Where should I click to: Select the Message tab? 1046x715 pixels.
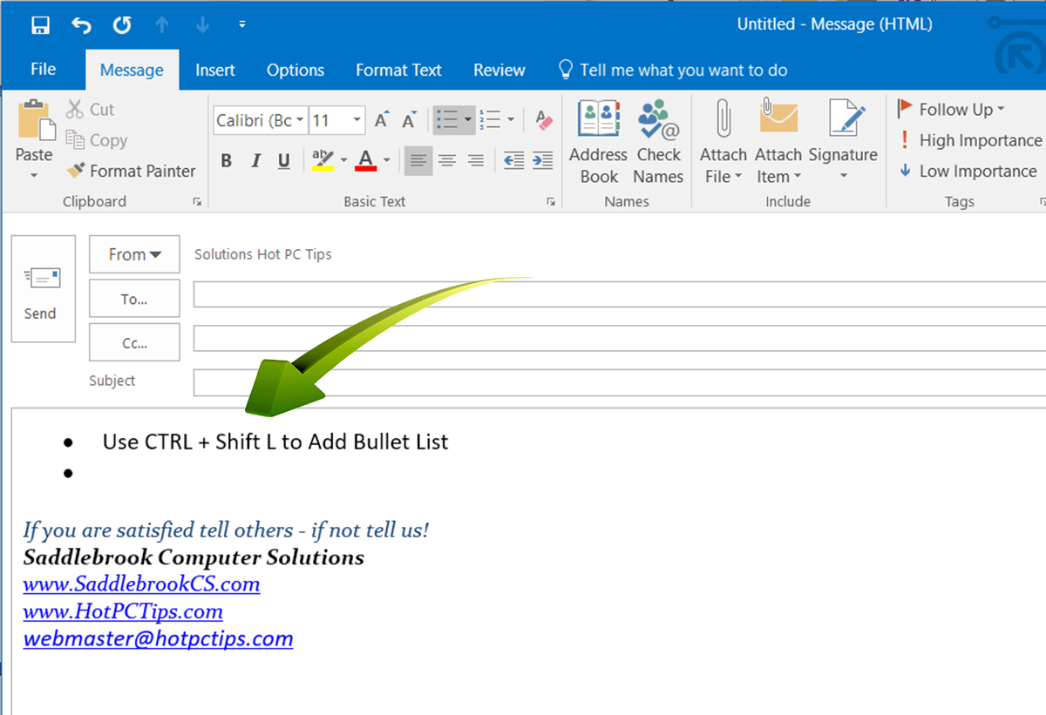pyautogui.click(x=132, y=71)
